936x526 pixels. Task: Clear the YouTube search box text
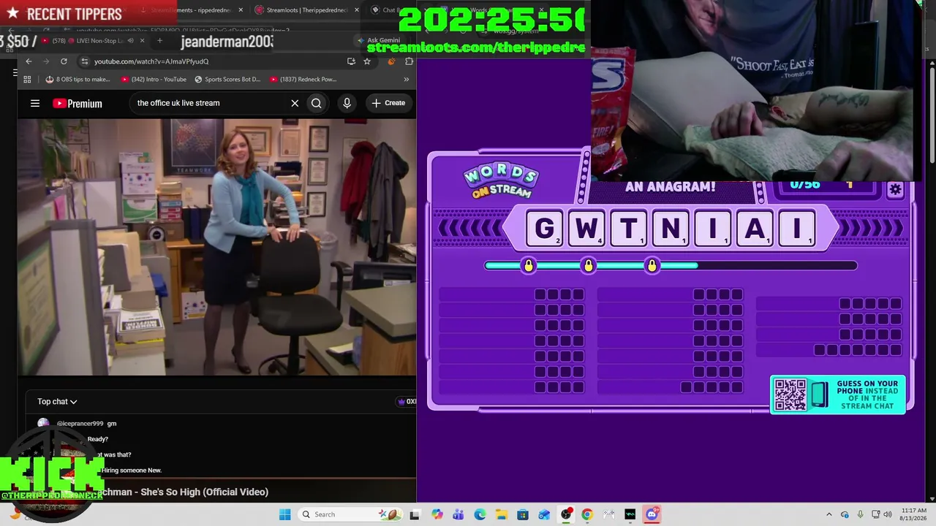295,103
